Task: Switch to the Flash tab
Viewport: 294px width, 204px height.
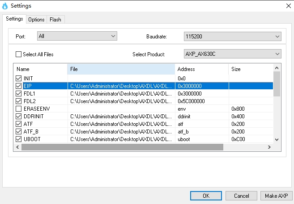Action: (x=55, y=20)
